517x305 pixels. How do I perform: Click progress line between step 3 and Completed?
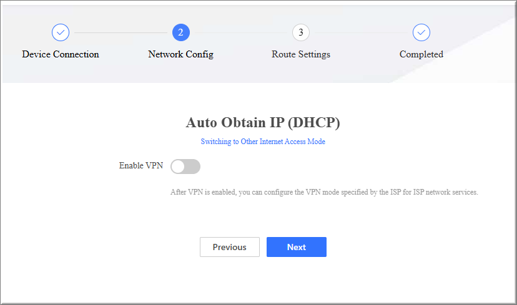point(361,32)
